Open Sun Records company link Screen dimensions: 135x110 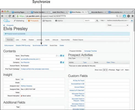coord(25,62)
